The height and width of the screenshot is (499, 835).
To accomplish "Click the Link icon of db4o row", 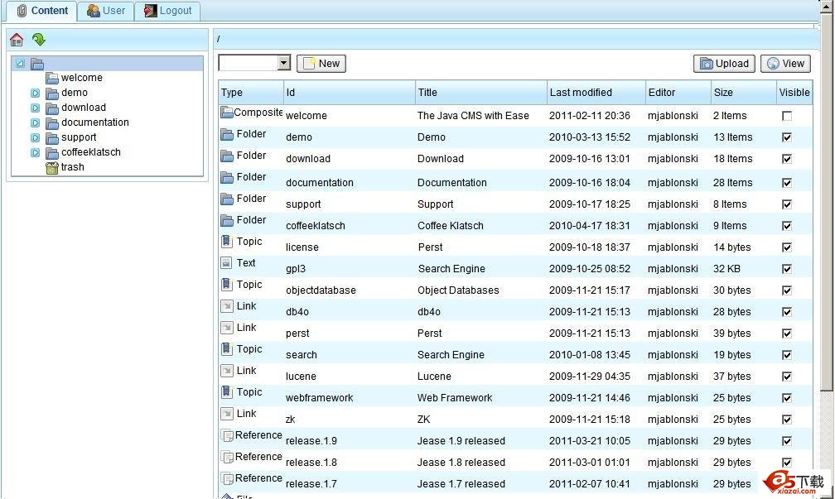I will pos(226,306).
